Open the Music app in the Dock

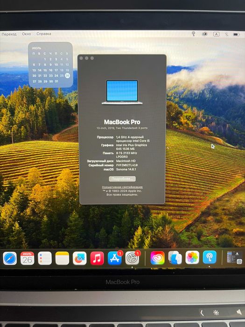point(97,258)
